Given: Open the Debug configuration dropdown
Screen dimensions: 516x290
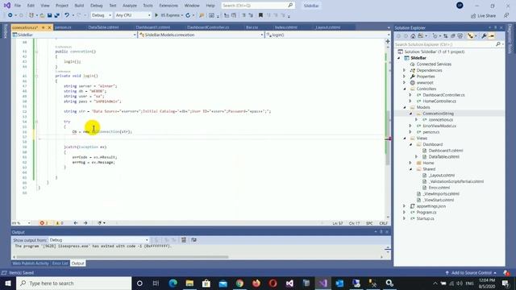Looking at the screenshot, I should [102, 15].
